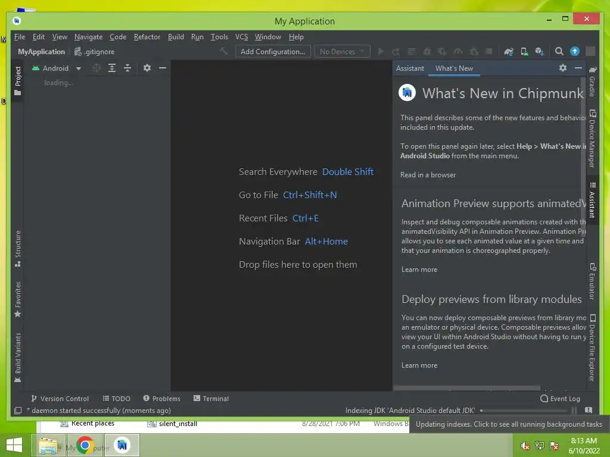
Task: Click the muted volume tray icon
Action: 525,446
